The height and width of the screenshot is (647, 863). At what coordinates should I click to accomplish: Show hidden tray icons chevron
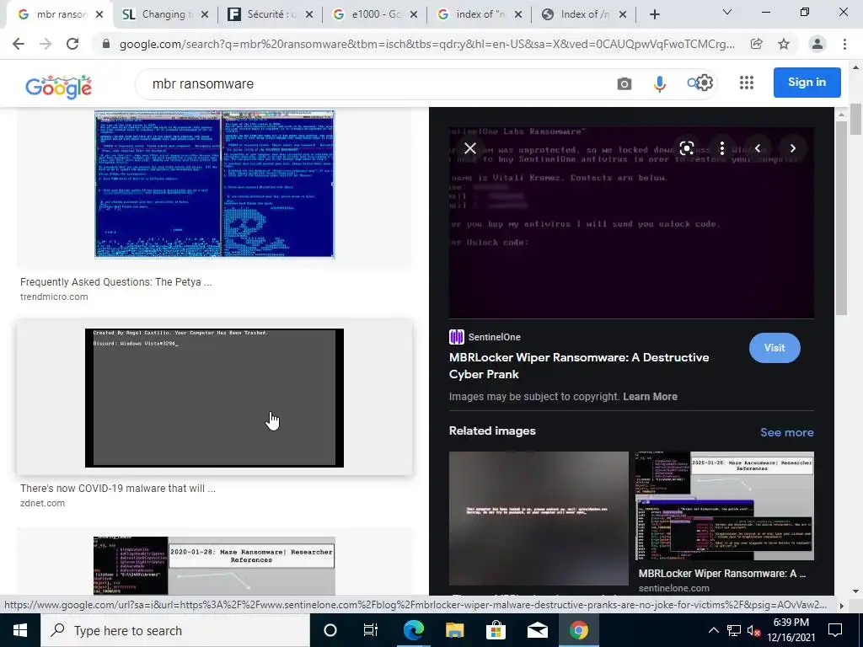(x=713, y=630)
